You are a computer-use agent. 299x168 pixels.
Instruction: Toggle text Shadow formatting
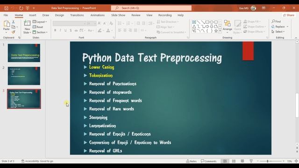[x=71, y=30]
